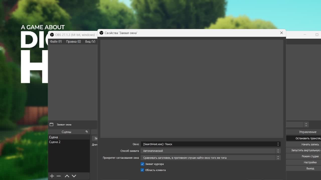Open OBS Настройки button
Image resolution: width=321 pixels, height=180 pixels.
pyautogui.click(x=303, y=162)
